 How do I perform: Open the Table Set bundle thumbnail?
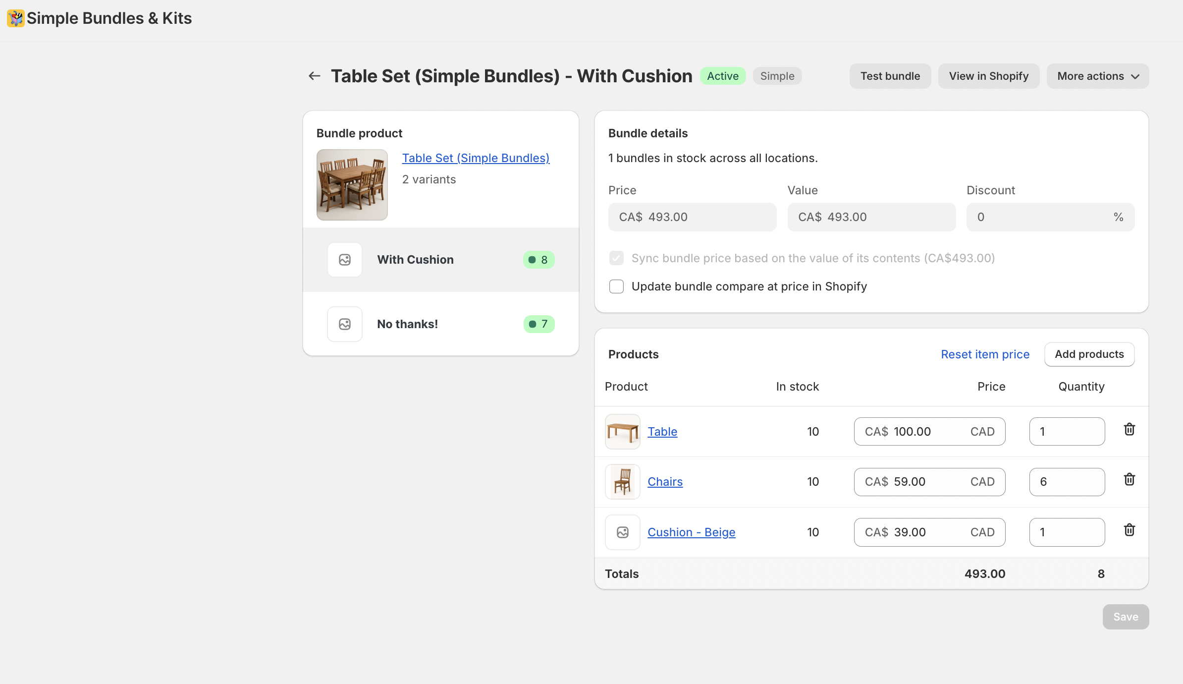point(352,185)
